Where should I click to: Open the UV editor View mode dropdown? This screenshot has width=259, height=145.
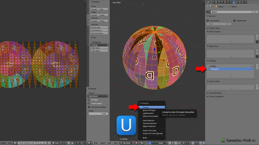coord(56,143)
